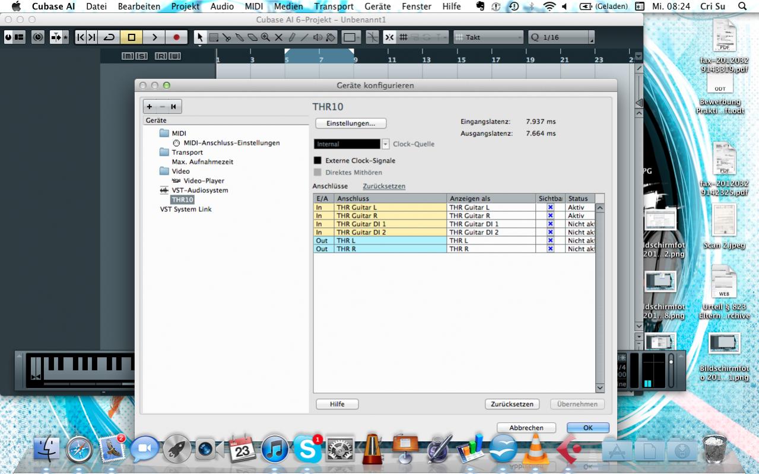
Task: Open the Projekt menu
Action: (185, 7)
